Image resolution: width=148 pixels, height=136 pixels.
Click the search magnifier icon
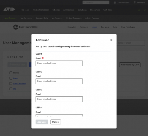[x=84, y=2]
